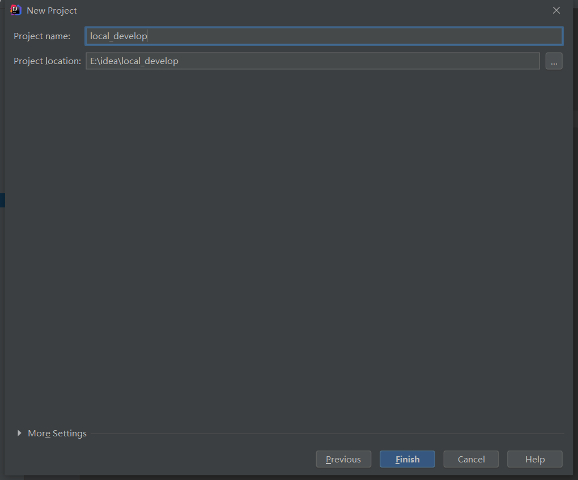The width and height of the screenshot is (578, 480).
Task: Click the Project name input field
Action: click(324, 36)
